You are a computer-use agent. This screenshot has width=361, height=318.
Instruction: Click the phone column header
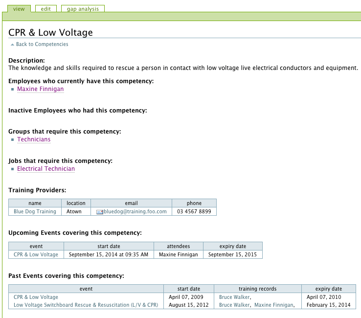click(194, 203)
